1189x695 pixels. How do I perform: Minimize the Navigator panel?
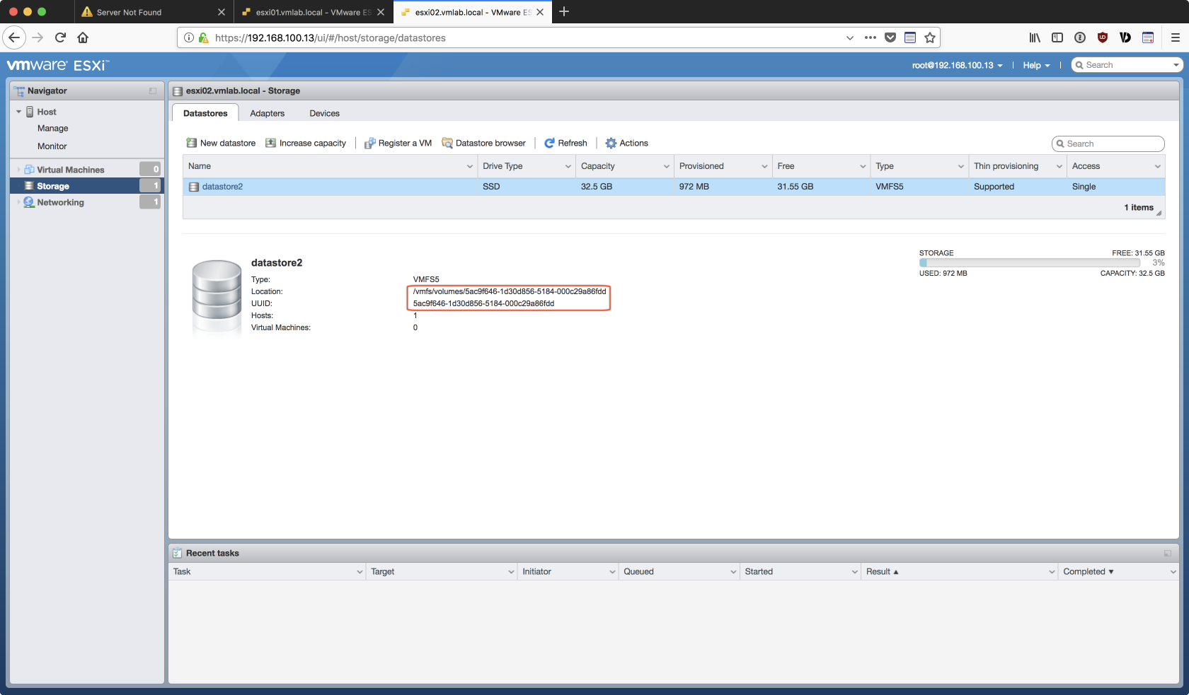point(153,91)
